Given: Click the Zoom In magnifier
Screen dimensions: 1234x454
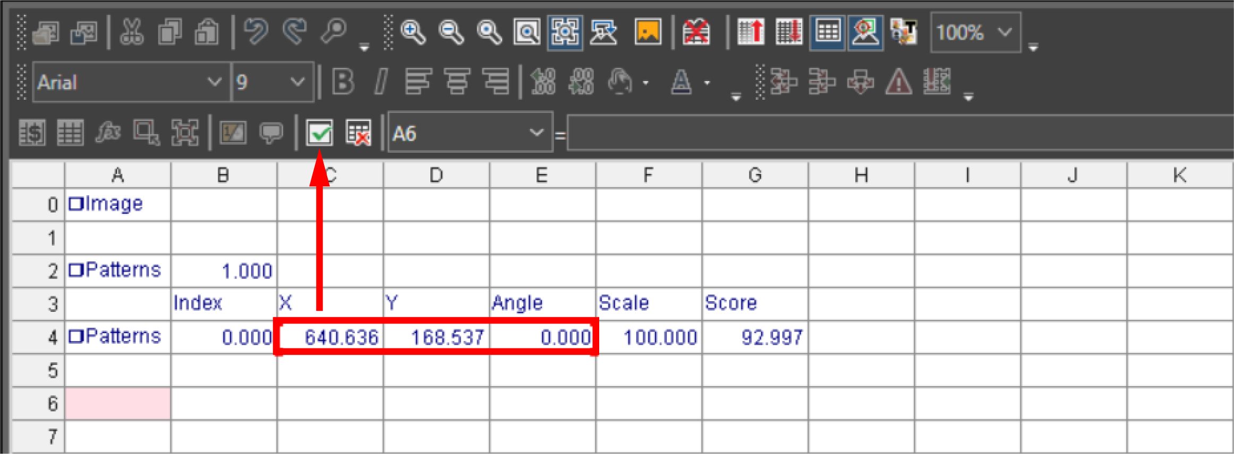Looking at the screenshot, I should 413,32.
